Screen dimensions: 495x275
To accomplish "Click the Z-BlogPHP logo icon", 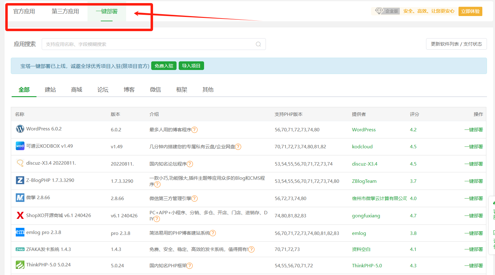I will coord(20,180).
